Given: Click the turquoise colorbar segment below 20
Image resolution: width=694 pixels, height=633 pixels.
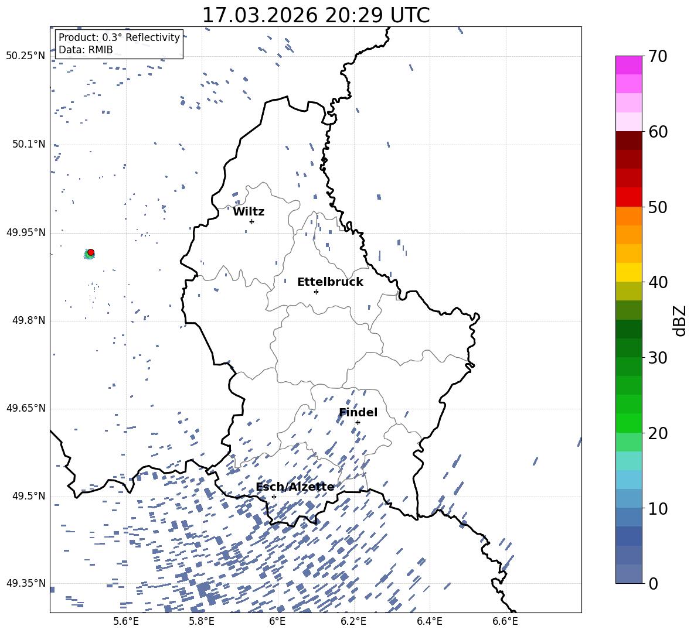Looking at the screenshot, I should click(629, 461).
